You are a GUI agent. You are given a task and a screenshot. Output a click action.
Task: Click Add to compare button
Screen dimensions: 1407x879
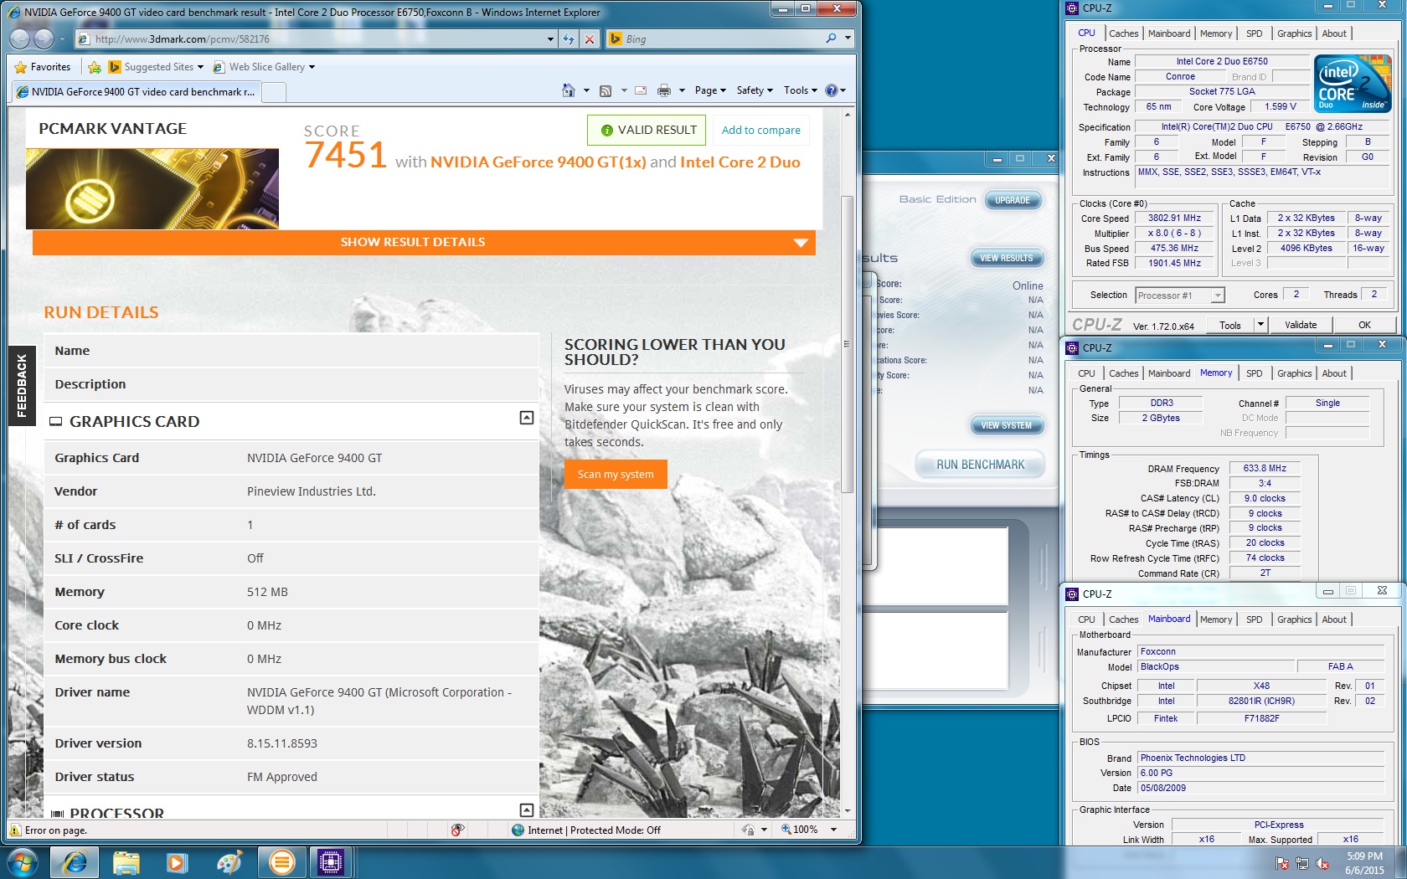point(760,130)
